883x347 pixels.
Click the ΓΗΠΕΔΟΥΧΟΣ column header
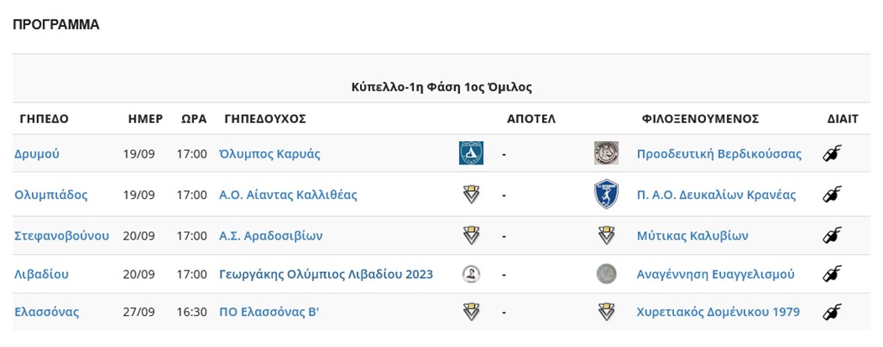[x=265, y=119]
